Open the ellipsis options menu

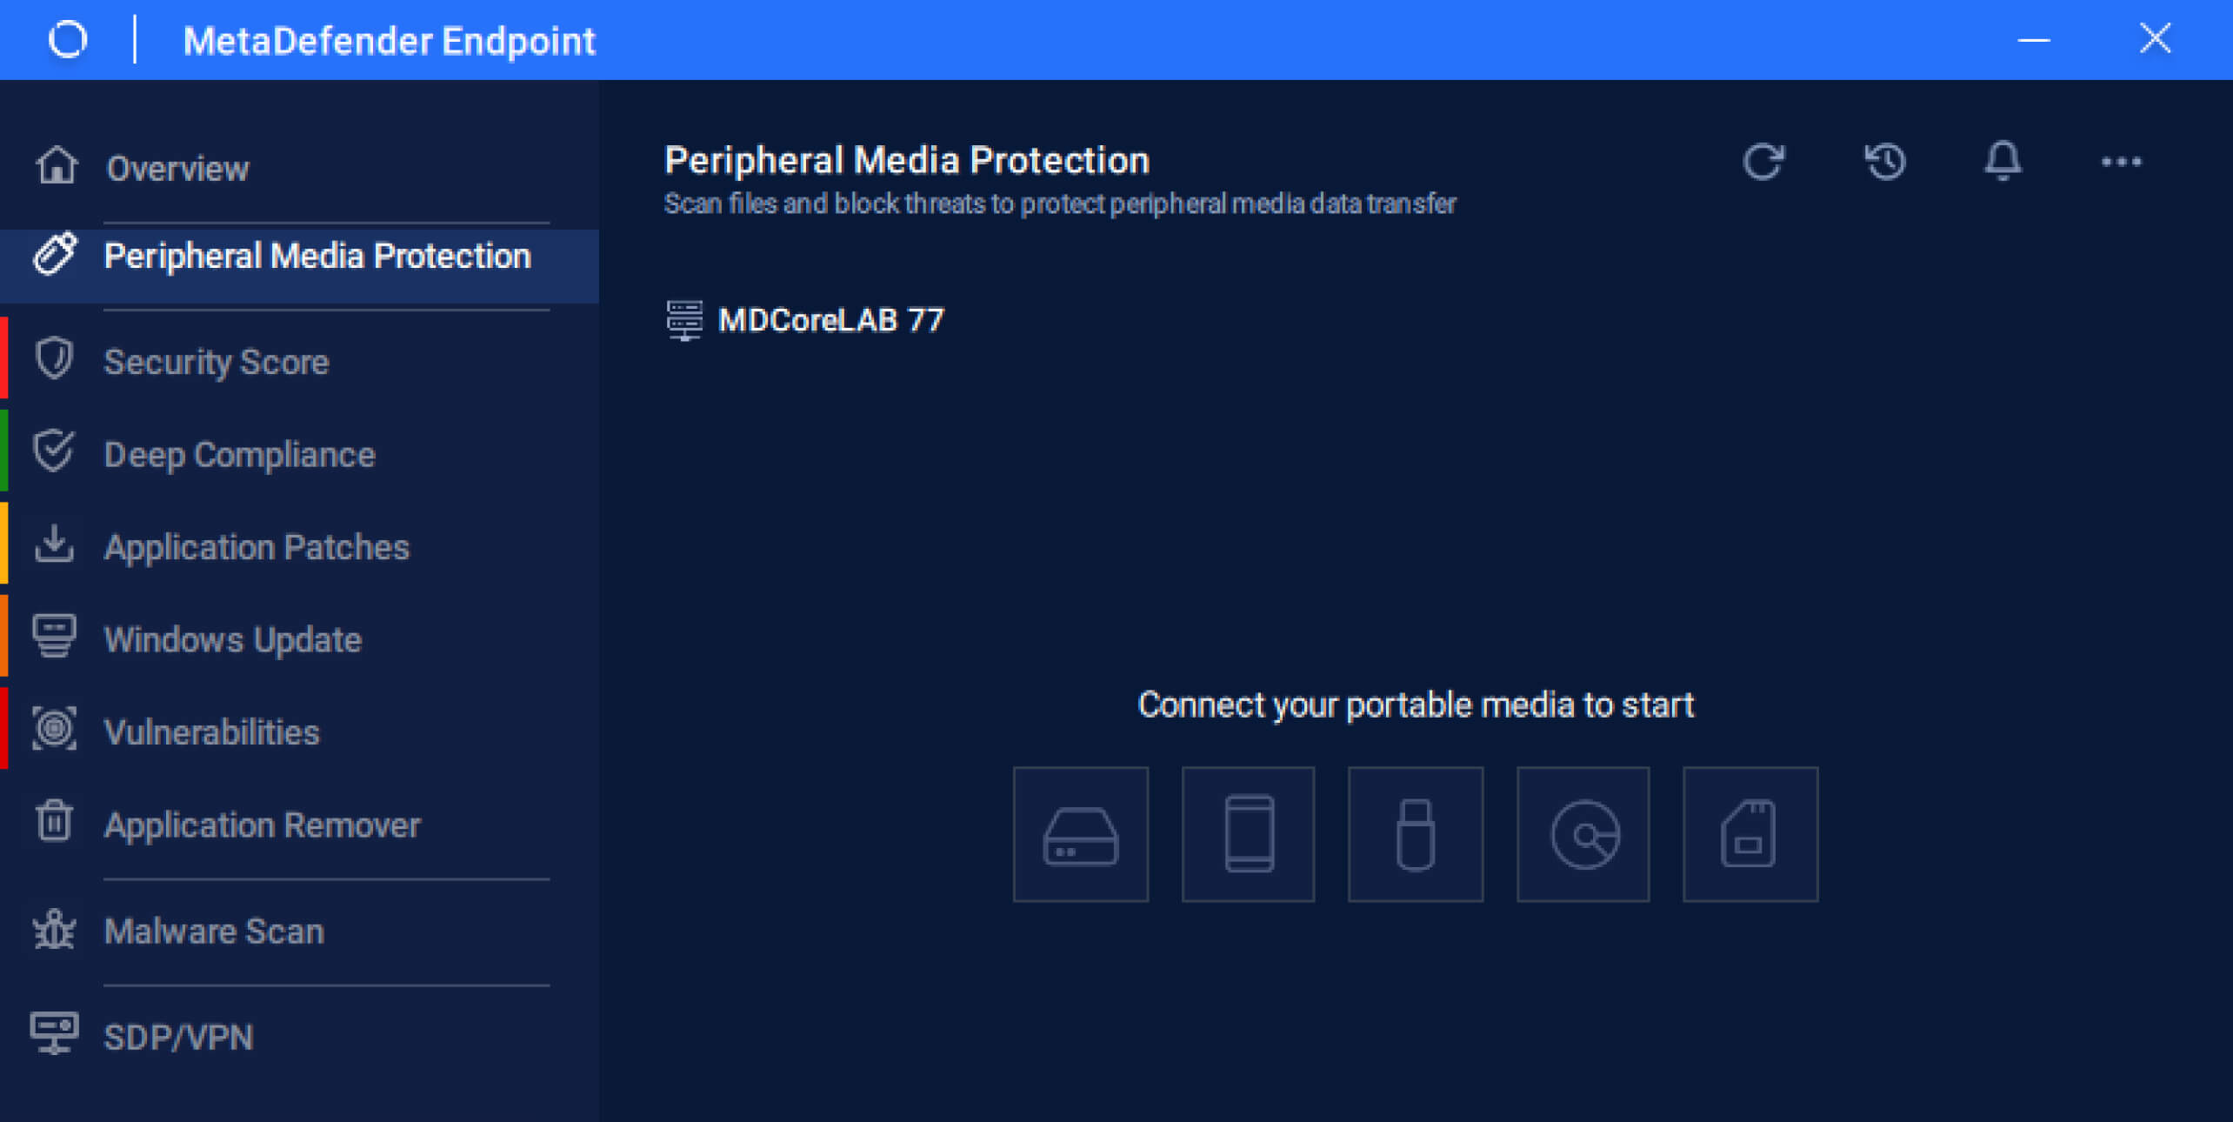pos(2122,162)
